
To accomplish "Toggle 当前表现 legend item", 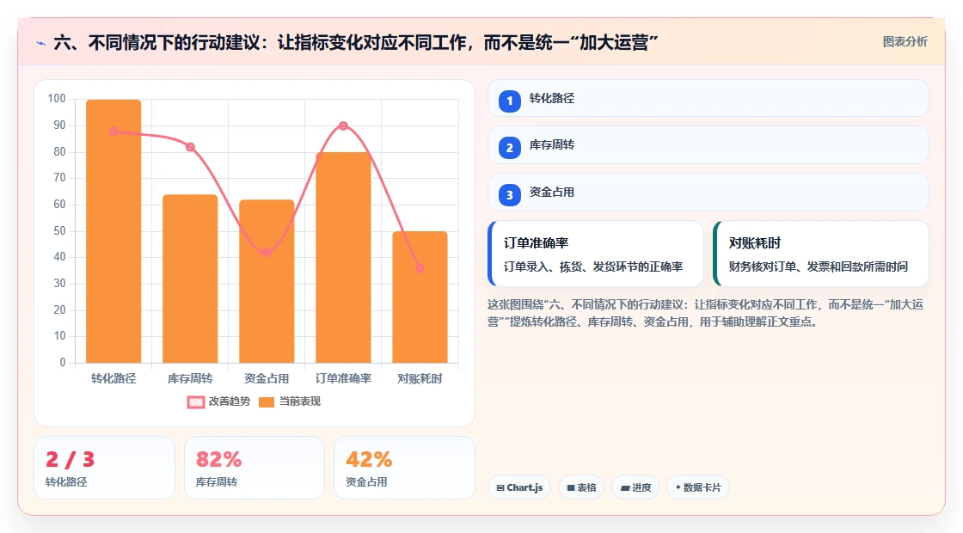I will click(289, 401).
